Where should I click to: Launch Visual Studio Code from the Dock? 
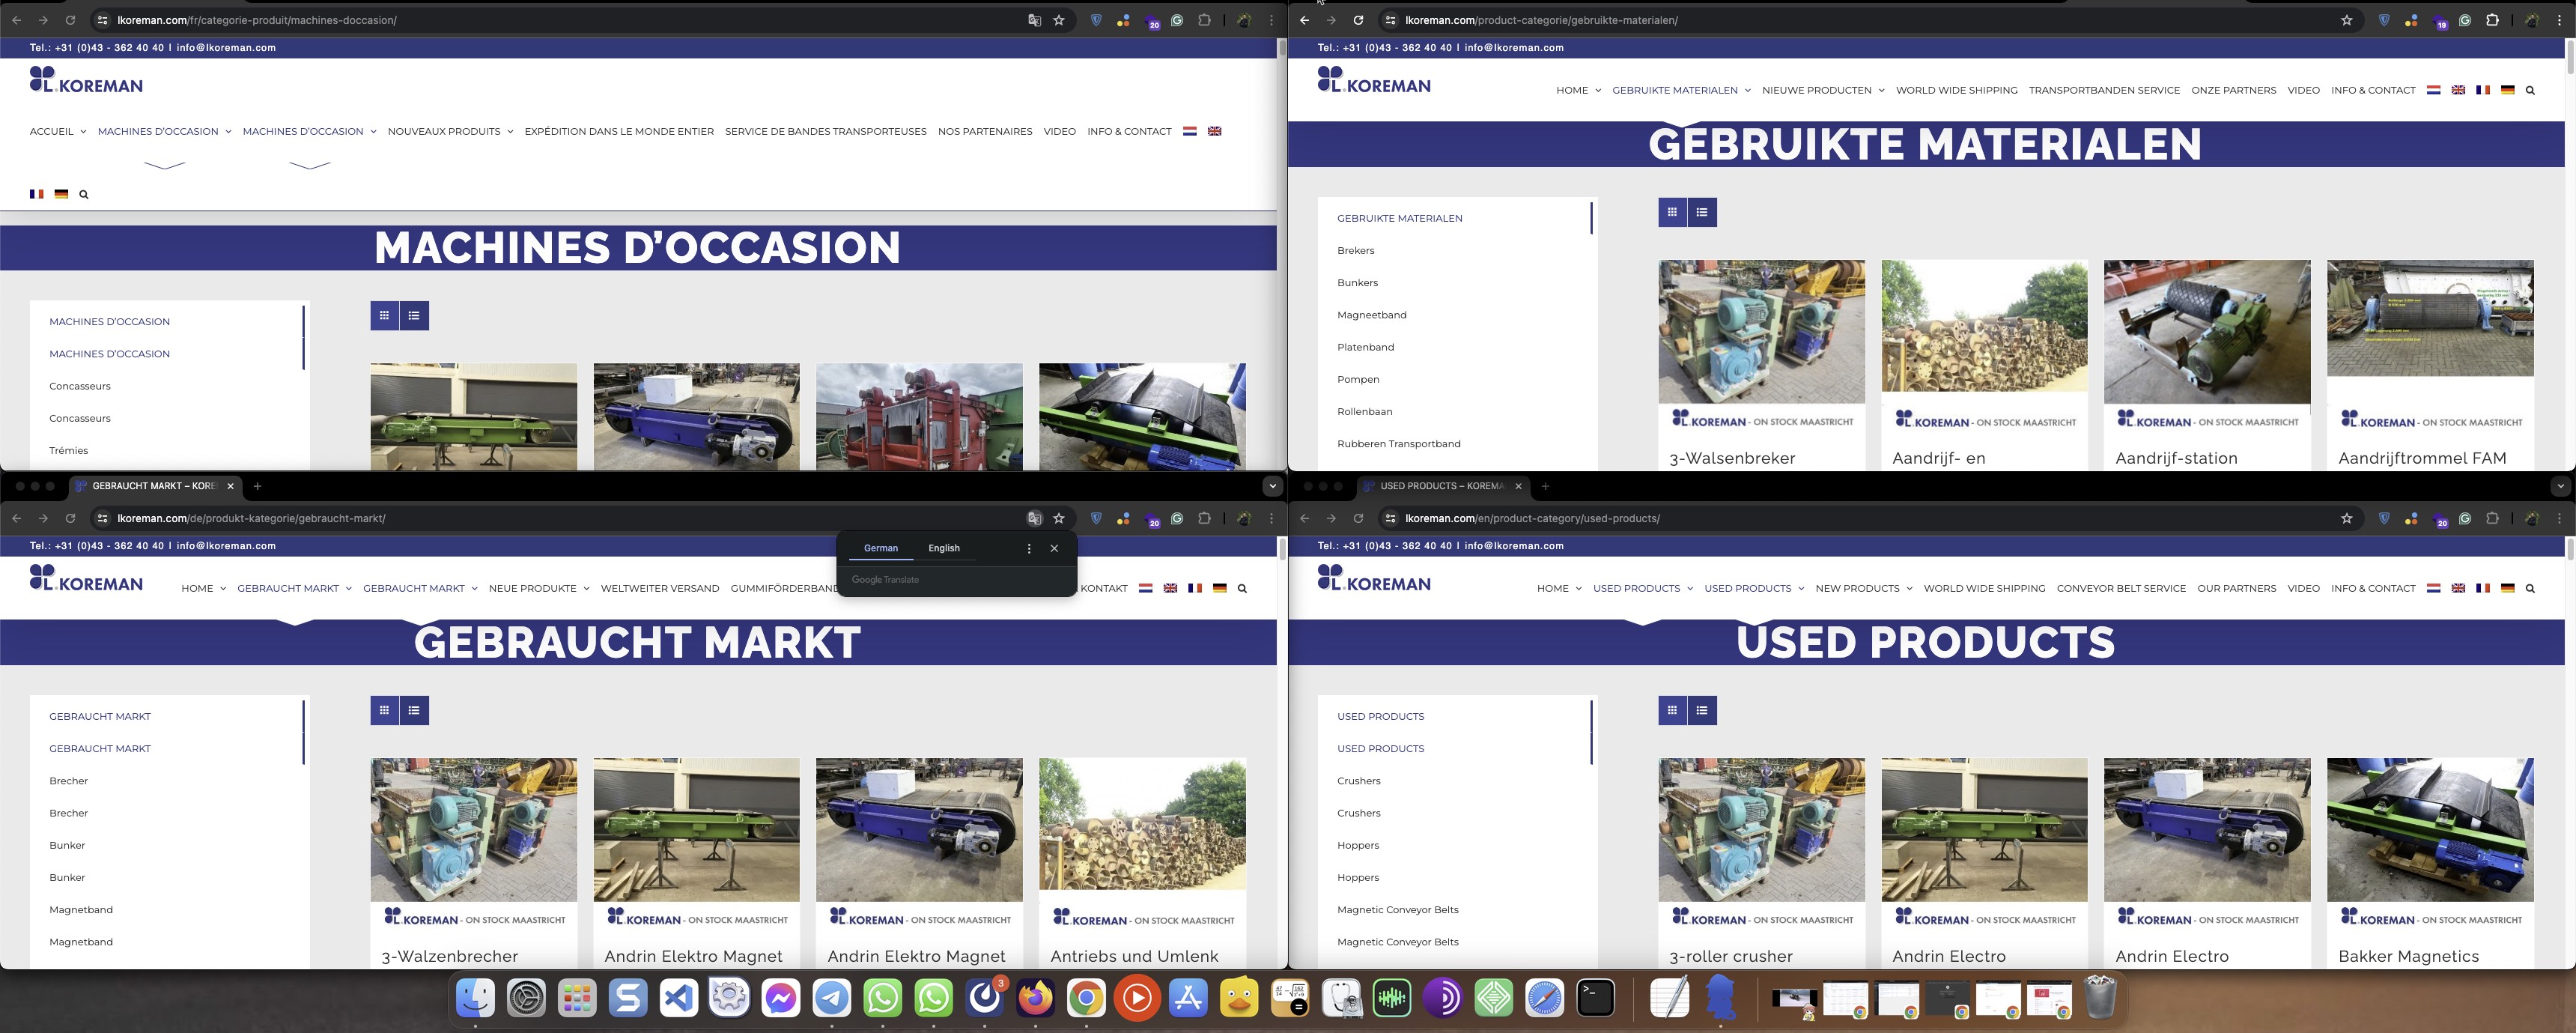679,997
